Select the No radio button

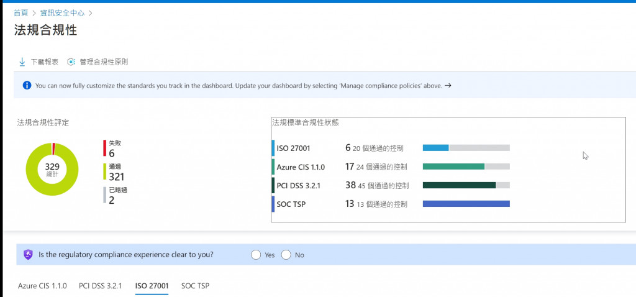(286, 255)
